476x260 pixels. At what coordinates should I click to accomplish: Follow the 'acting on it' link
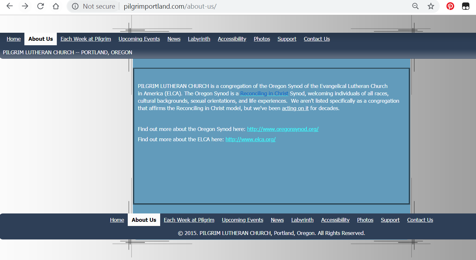coord(295,108)
